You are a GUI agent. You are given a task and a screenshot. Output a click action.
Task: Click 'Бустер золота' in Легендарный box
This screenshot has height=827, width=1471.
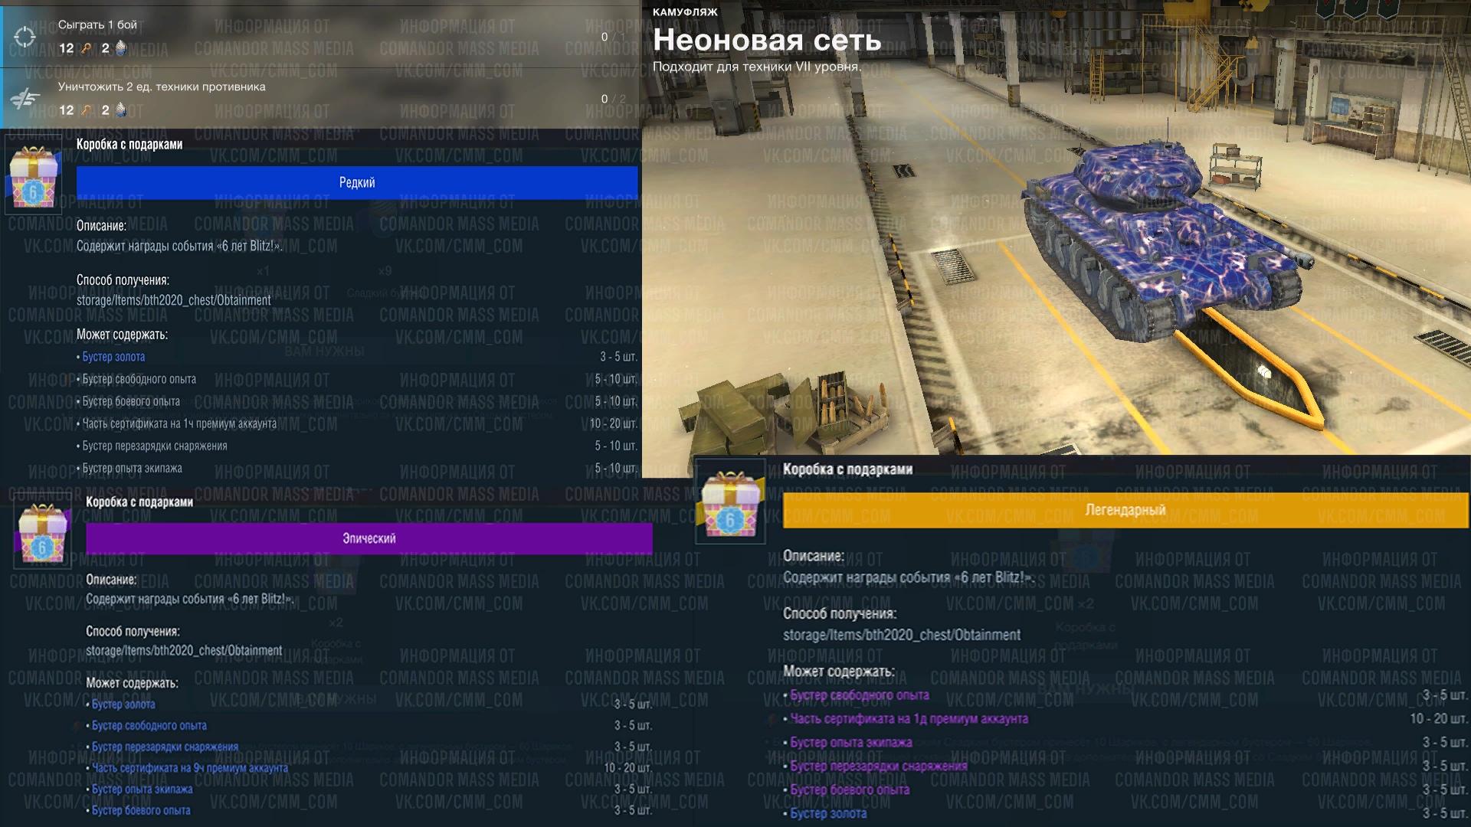point(828,814)
